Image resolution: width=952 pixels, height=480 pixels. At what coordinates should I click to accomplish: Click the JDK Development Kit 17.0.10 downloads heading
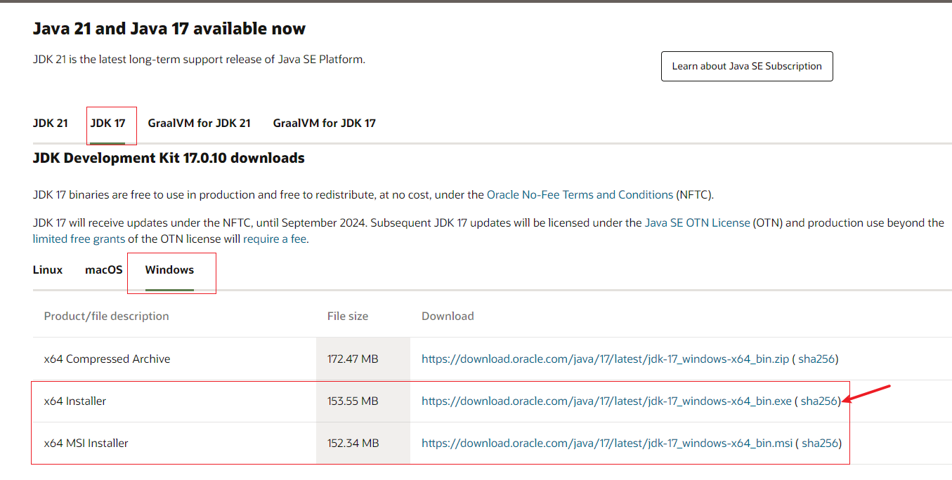point(169,158)
